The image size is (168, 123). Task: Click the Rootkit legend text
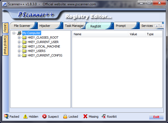point(112,117)
